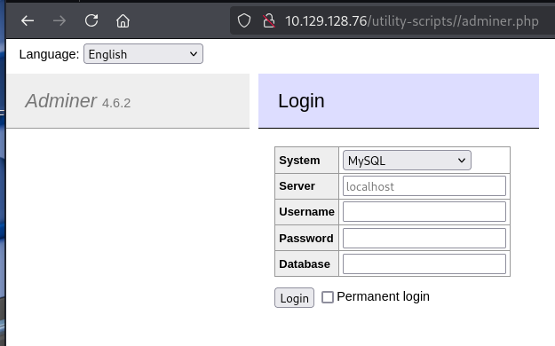Open the browser home page icon
555x346 pixels.
[123, 21]
